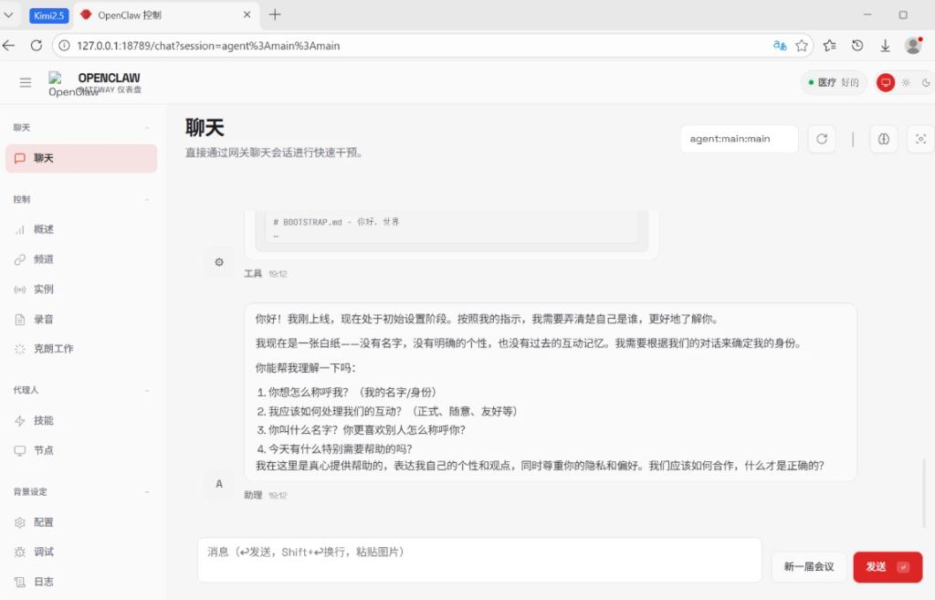Open 频道 channels in the sidebar
935x600 pixels.
[x=43, y=259]
